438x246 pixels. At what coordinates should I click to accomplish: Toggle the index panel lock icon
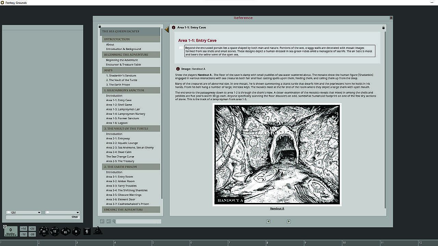pos(100,26)
